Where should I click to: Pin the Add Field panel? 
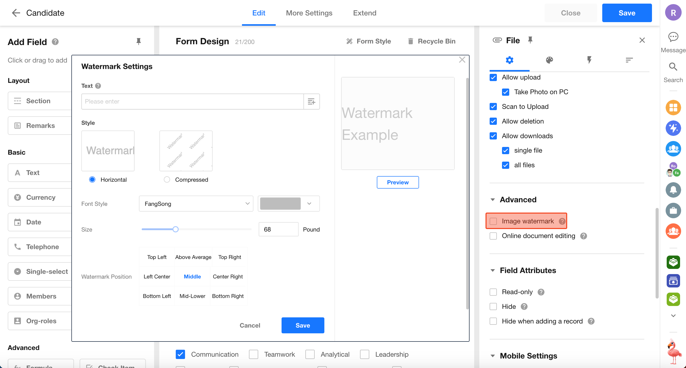pos(138,41)
